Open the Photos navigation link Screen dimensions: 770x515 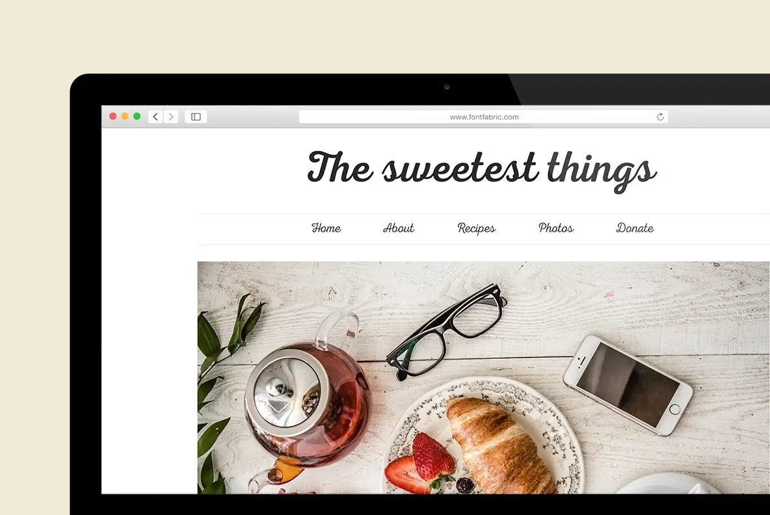pos(556,228)
